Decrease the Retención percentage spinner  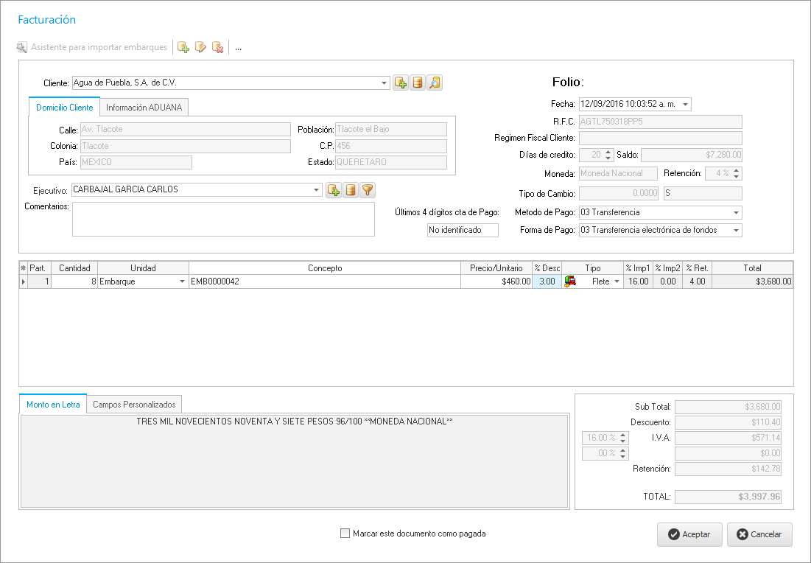coord(737,177)
